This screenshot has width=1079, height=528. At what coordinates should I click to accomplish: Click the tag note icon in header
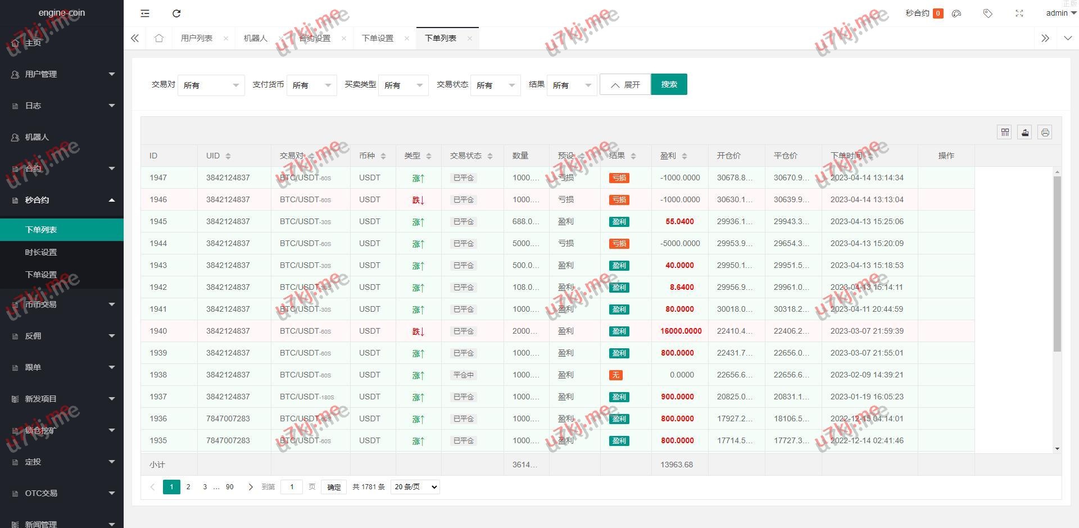[987, 13]
